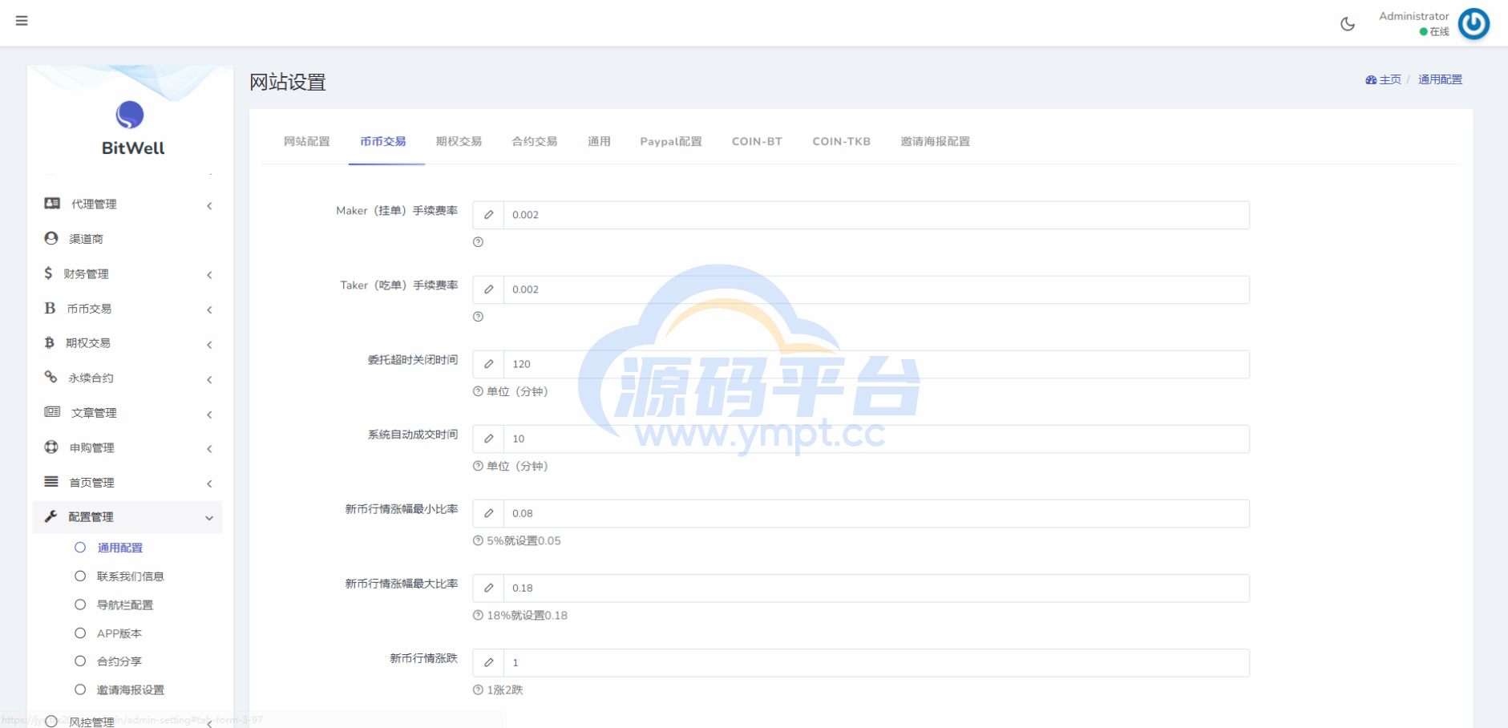1508x728 pixels.
Task: Select the 币币交易 settings tab
Action: click(x=383, y=141)
